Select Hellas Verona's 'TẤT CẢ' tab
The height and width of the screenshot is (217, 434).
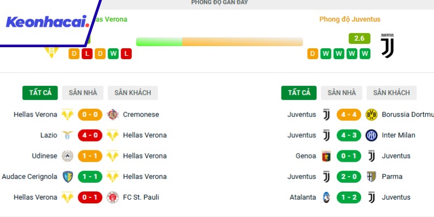pos(40,93)
